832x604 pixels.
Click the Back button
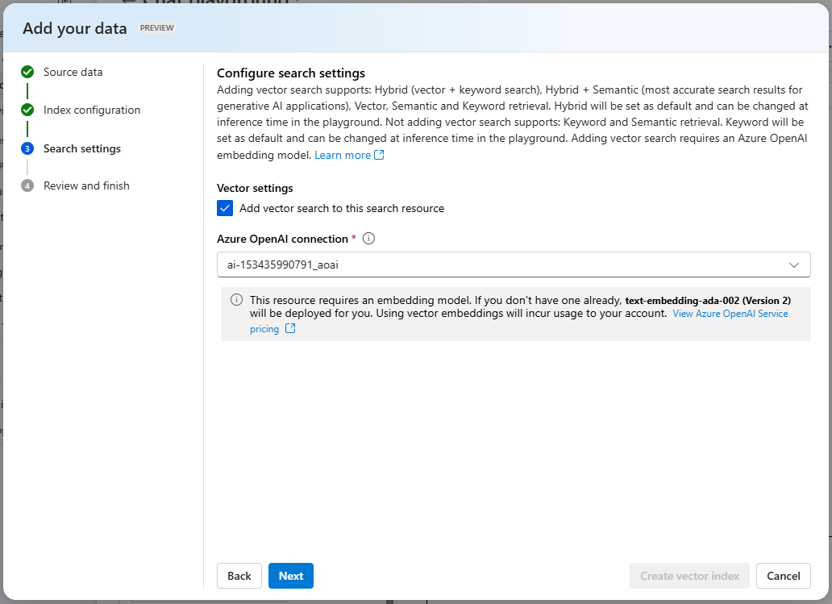pyautogui.click(x=239, y=576)
